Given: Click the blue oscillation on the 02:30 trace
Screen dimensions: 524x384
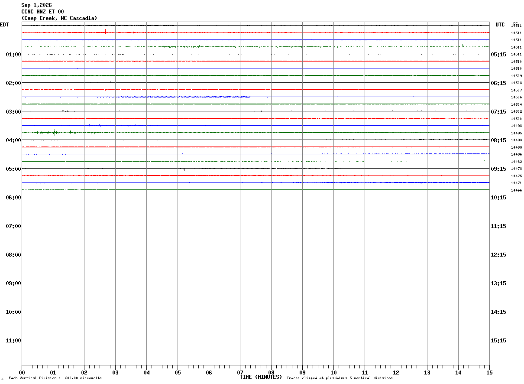Looking at the screenshot, I should (x=174, y=97).
